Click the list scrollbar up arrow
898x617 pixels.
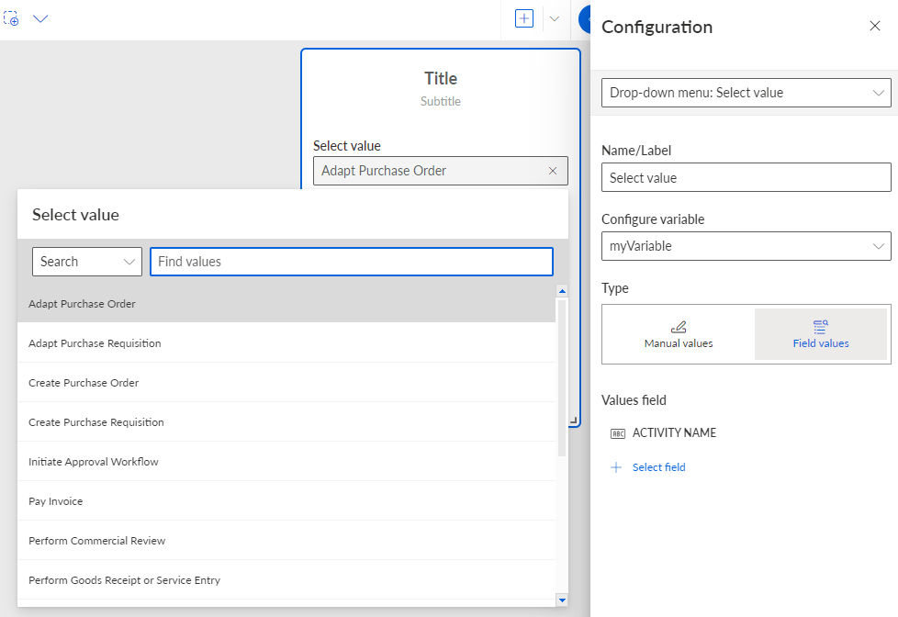pyautogui.click(x=562, y=291)
